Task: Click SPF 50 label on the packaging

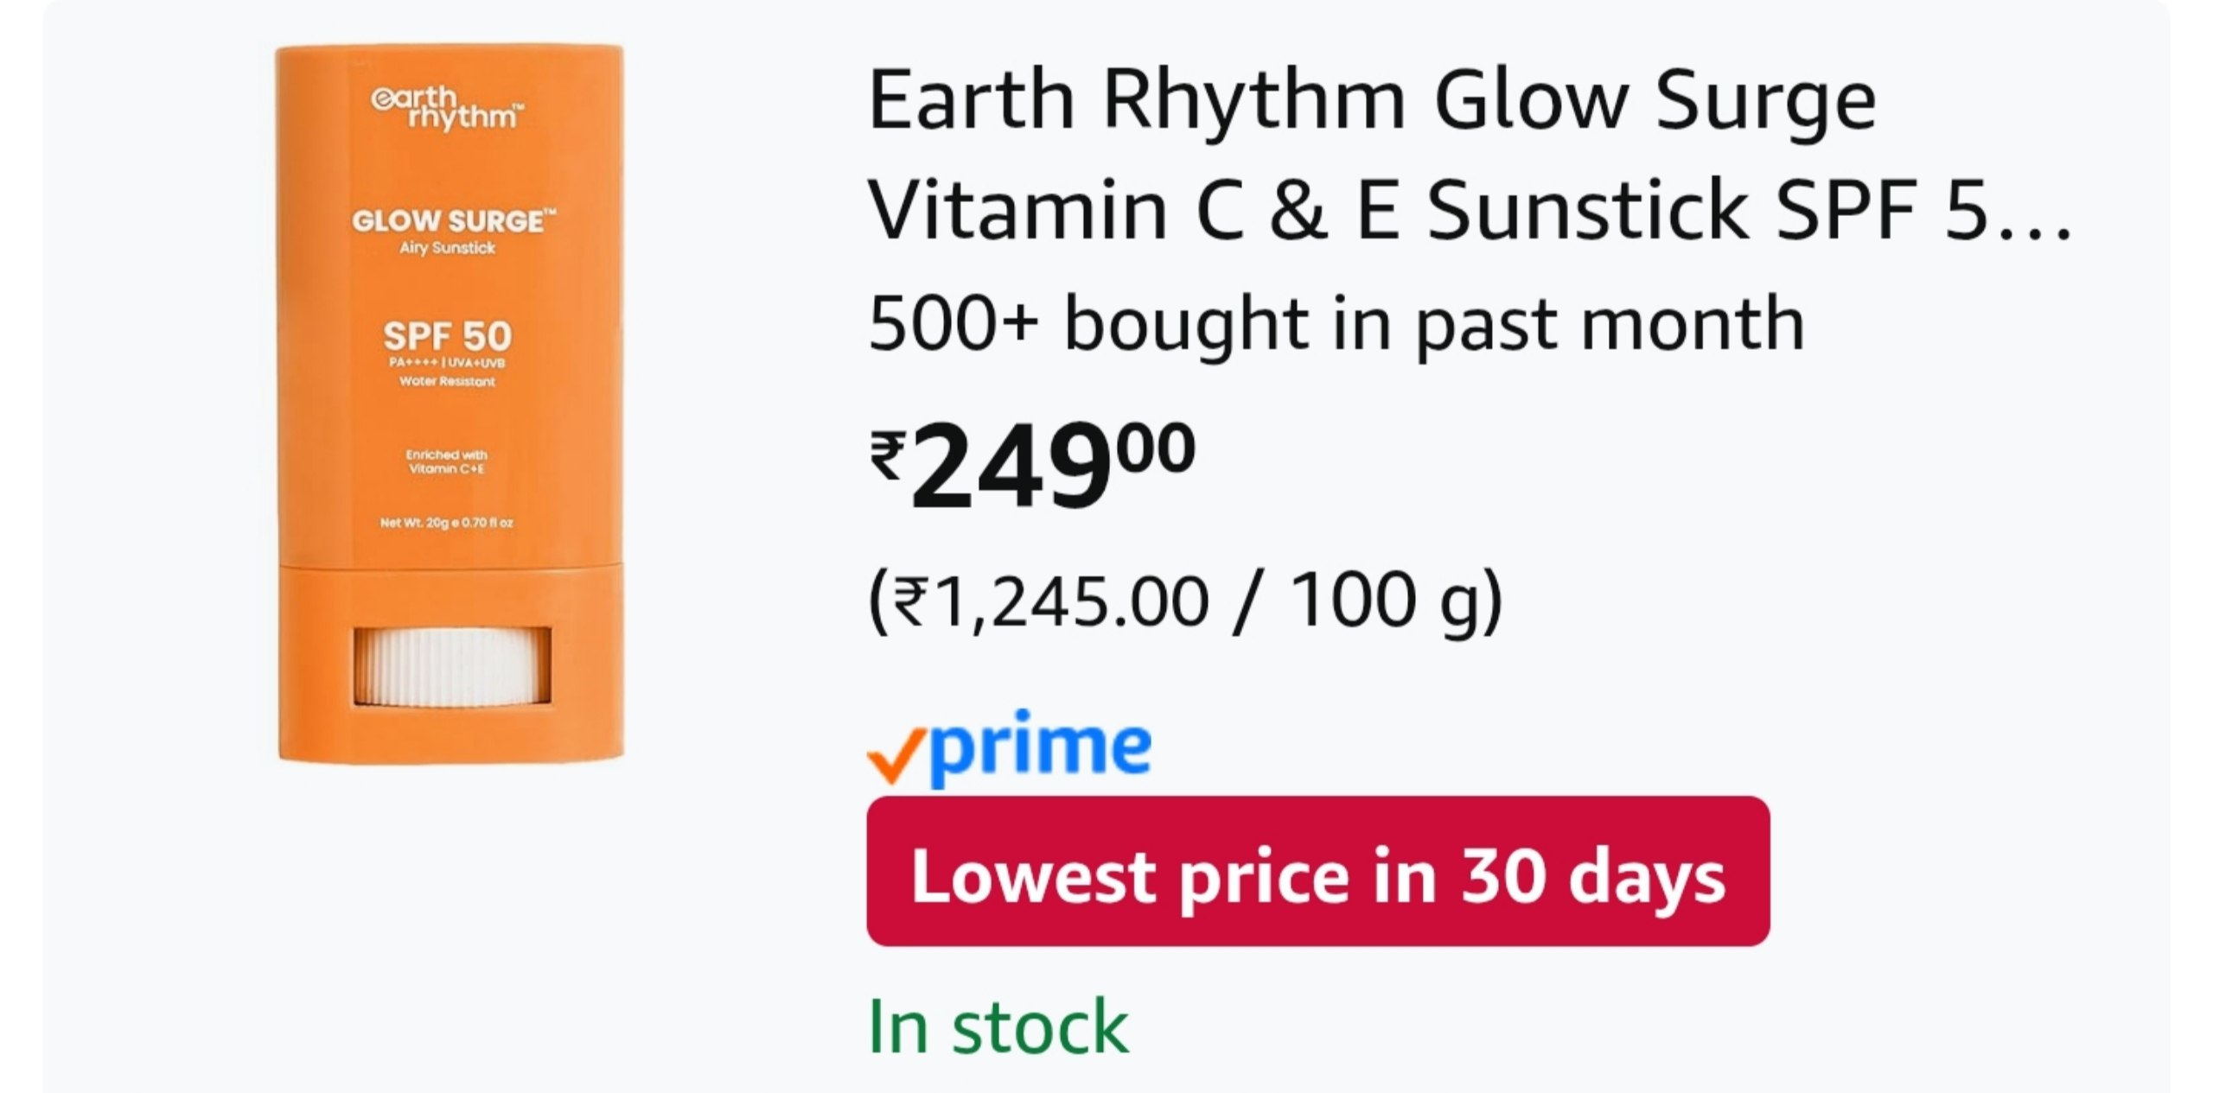Action: tap(447, 336)
